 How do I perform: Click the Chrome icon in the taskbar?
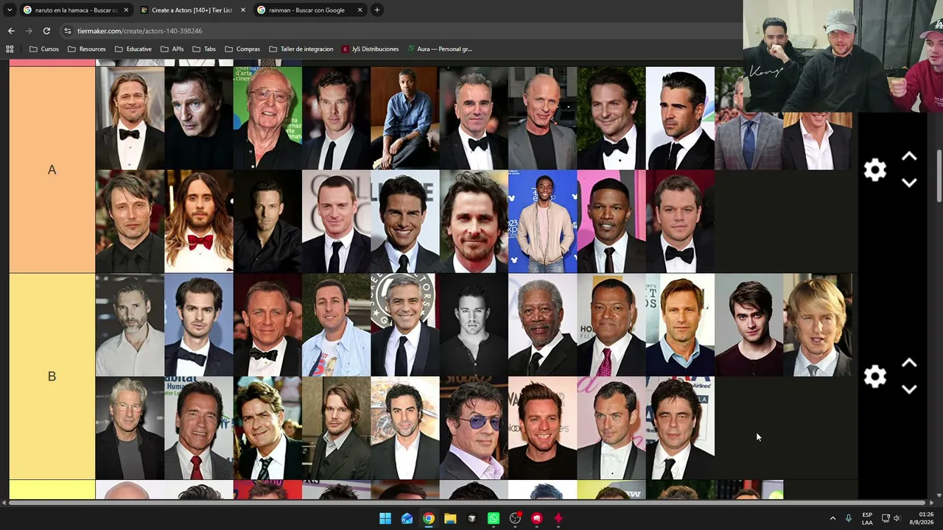point(428,518)
